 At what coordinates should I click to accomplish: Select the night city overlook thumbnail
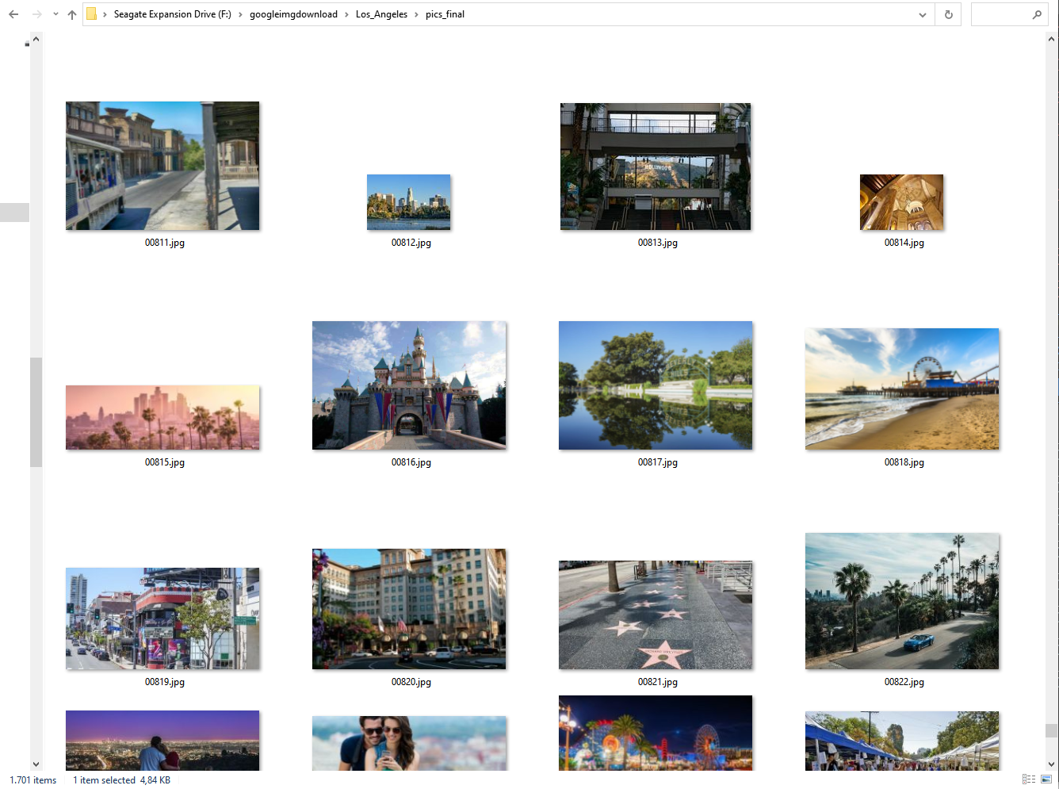pos(162,741)
